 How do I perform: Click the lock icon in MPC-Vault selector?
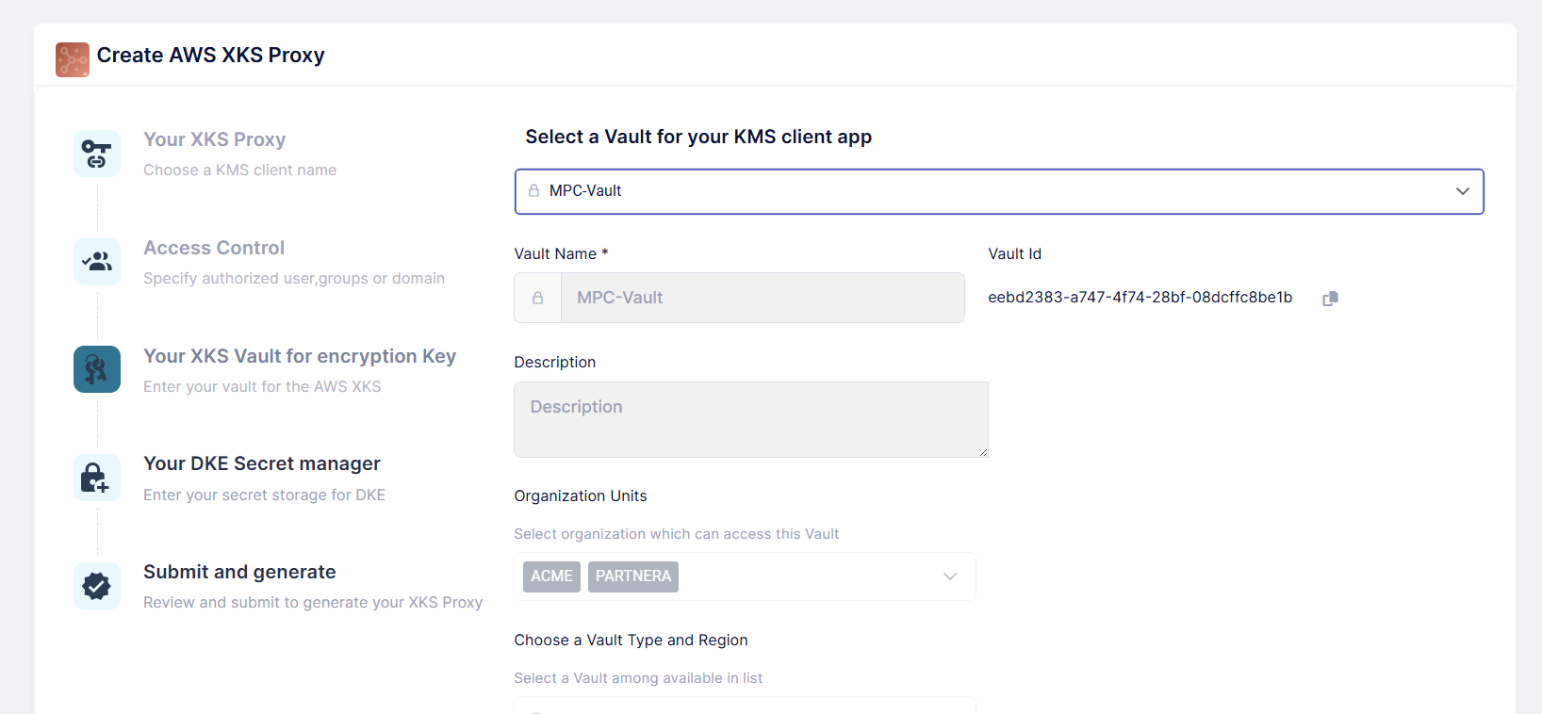(x=533, y=191)
